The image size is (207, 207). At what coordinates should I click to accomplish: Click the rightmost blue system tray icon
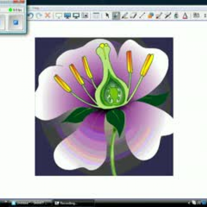204,202
